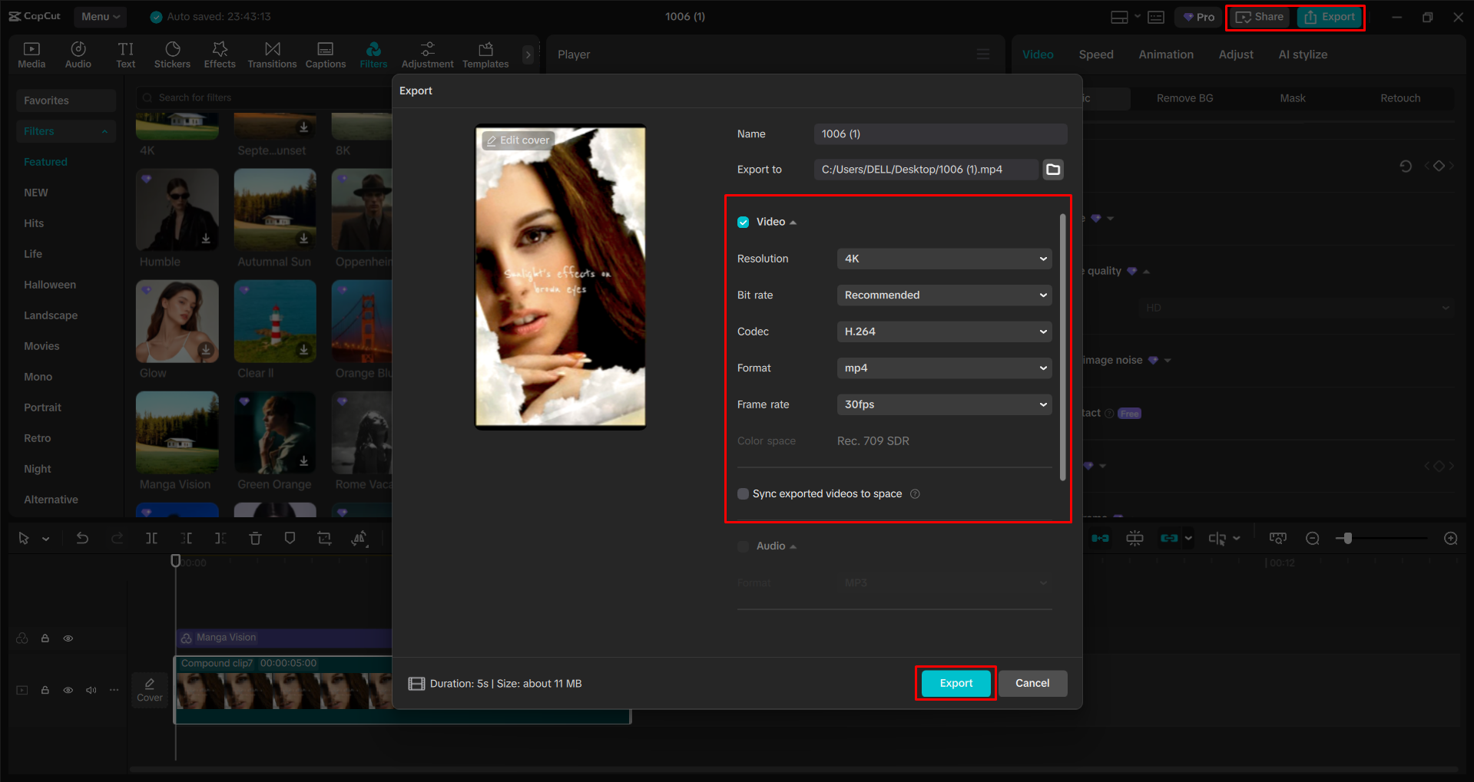Uncheck the Video export checkbox
Image resolution: width=1474 pixels, height=782 pixels.
point(743,222)
